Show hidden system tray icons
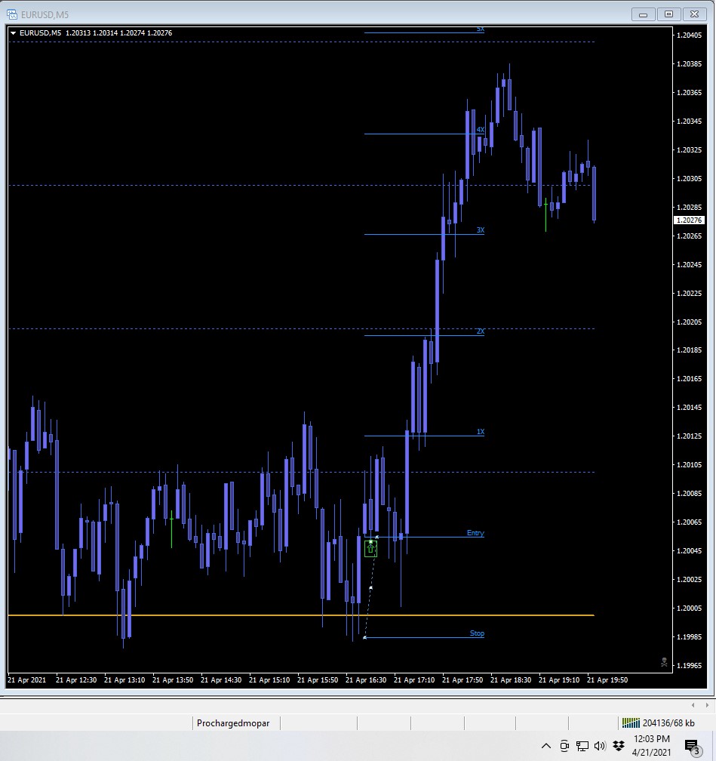716x761 pixels. pos(545,746)
